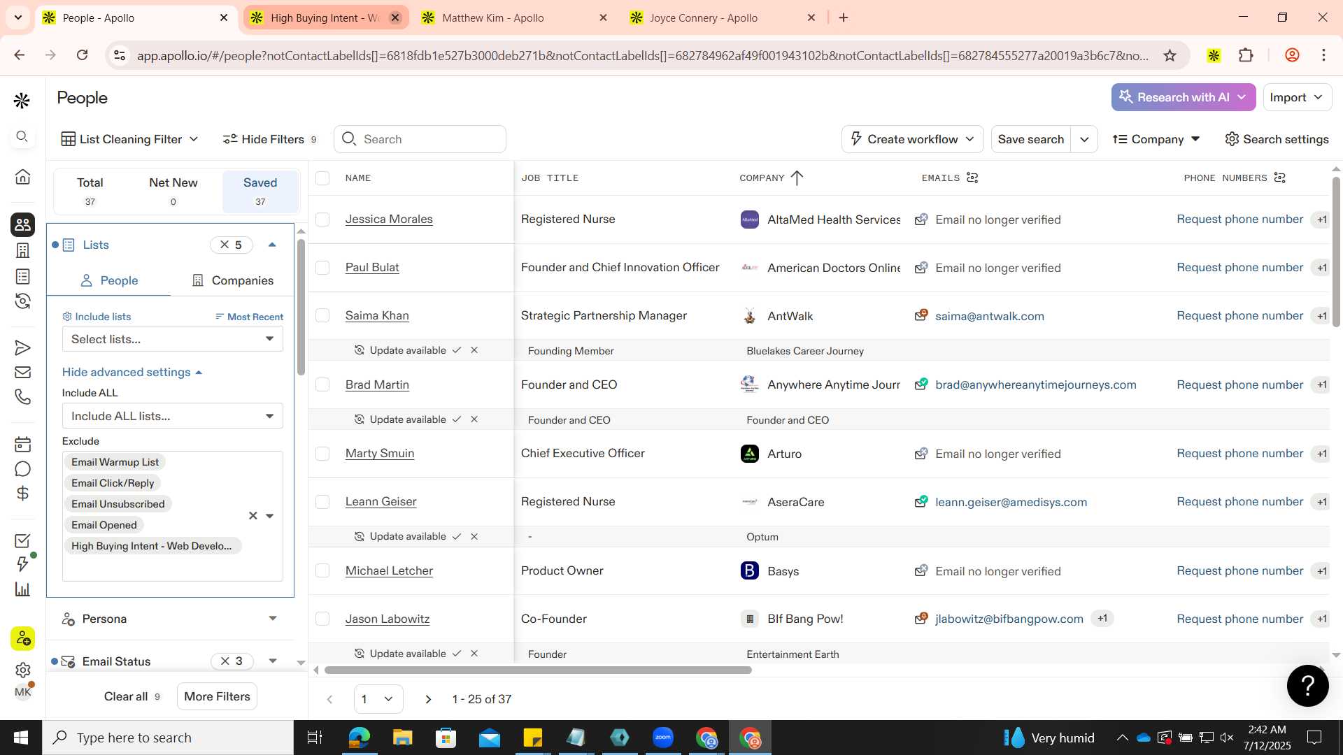Open List Cleaning Filter dropdown
This screenshot has height=755, width=1343.
[130, 139]
